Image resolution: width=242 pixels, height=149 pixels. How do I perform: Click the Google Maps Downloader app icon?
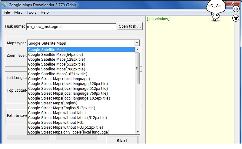pos(5,5)
